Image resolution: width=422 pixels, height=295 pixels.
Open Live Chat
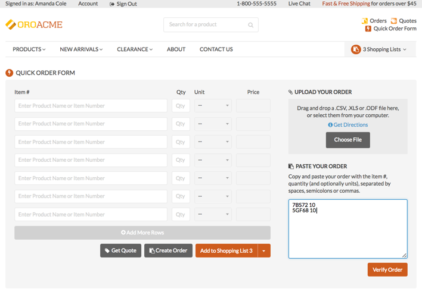point(299,4)
